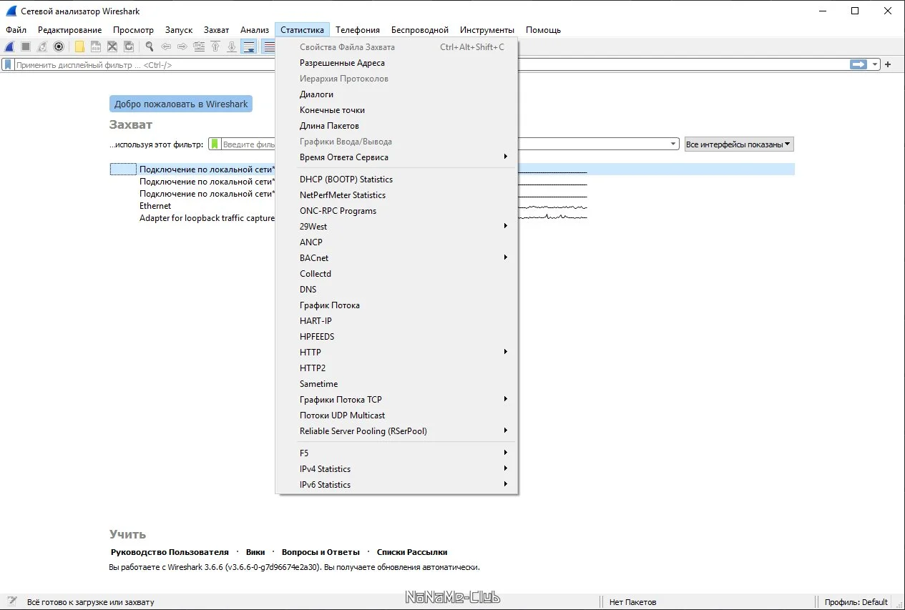Open a capture file with the folder icon
Screen dimensions: 905x610
point(79,46)
